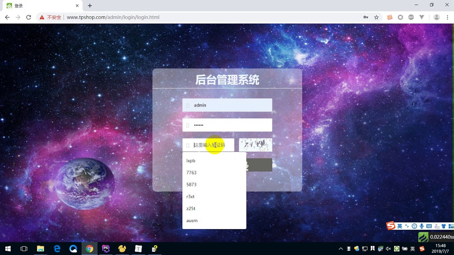Open Task View on the taskbar

(x=24, y=249)
